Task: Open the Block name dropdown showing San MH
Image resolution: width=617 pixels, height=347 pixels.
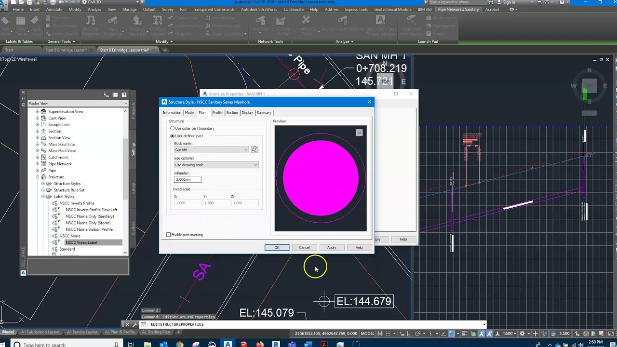Action: click(x=211, y=150)
